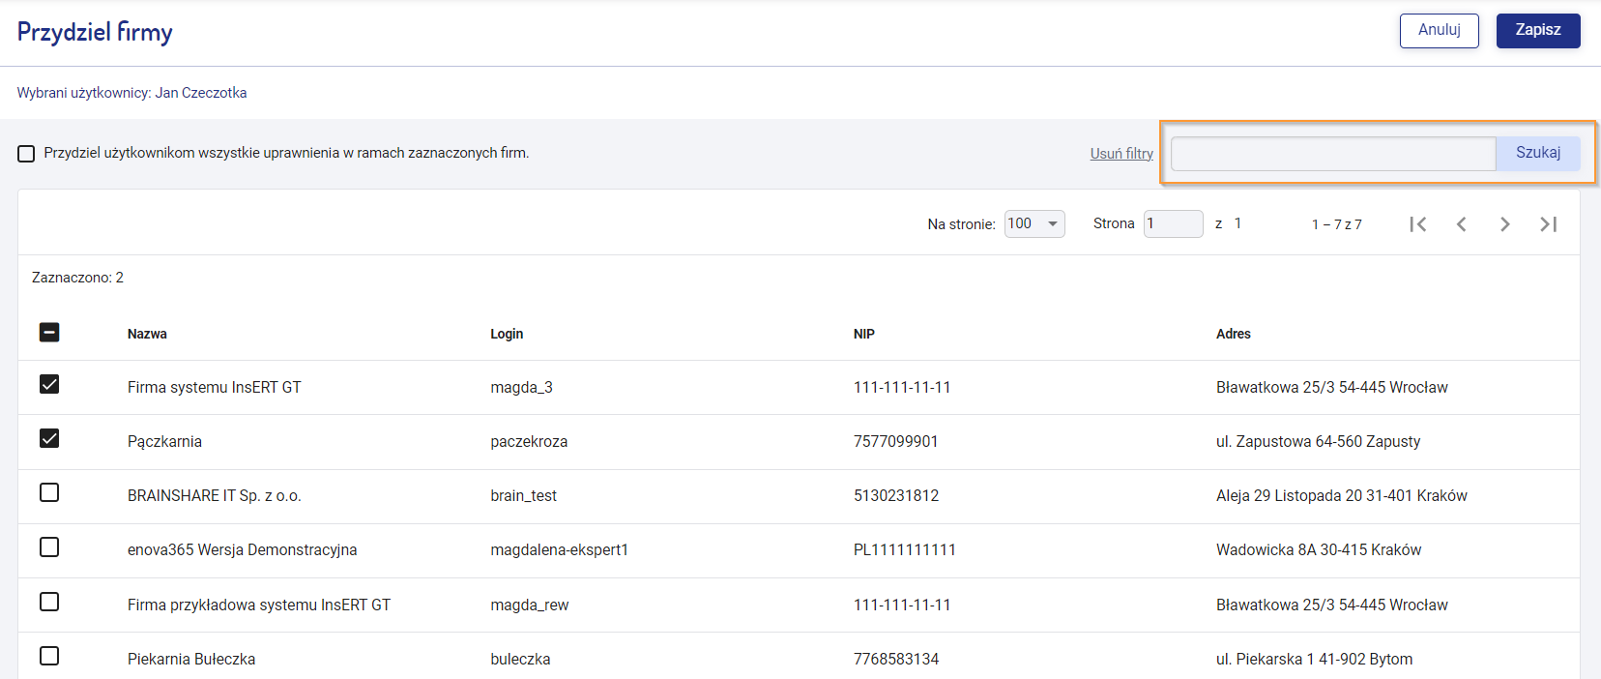Select the magda_3 login cell
The image size is (1601, 679).
pyautogui.click(x=521, y=387)
